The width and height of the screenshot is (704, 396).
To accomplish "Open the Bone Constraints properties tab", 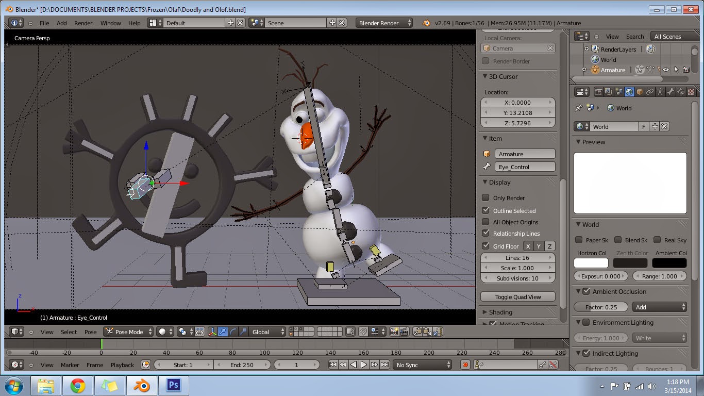I will pos(681,92).
